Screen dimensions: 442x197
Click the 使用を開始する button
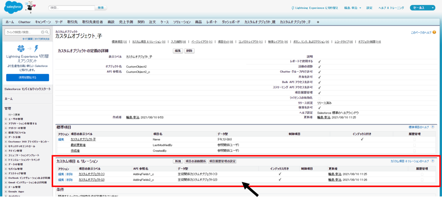[28, 78]
